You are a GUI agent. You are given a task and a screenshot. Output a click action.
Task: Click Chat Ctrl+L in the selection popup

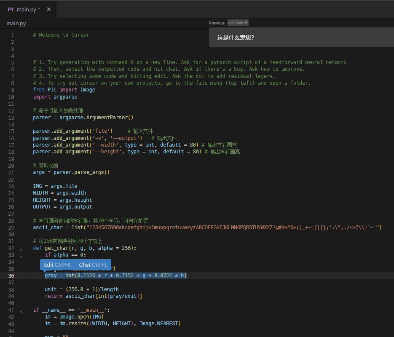tap(93, 265)
